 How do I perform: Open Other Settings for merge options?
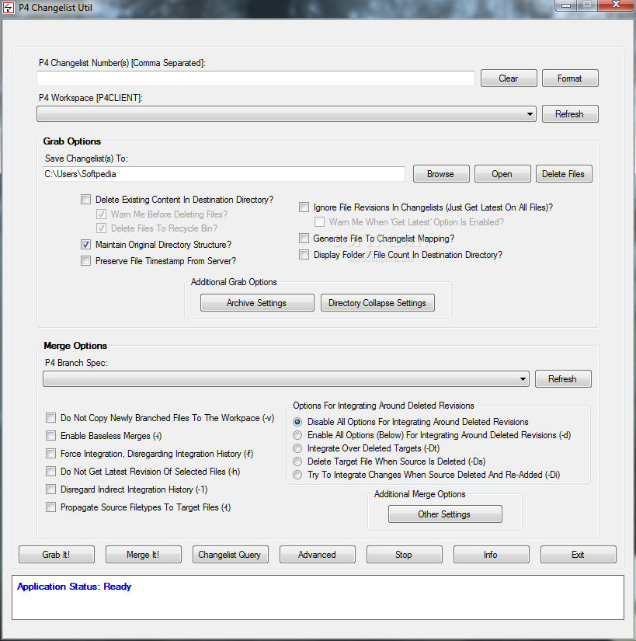coord(445,514)
